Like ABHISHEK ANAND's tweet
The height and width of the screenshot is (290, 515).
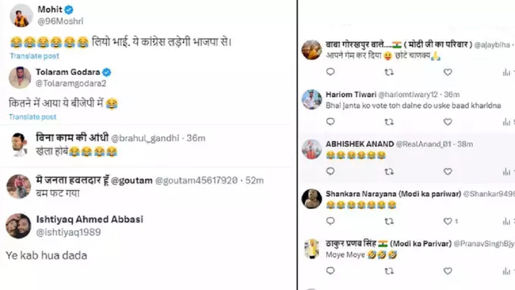click(447, 171)
